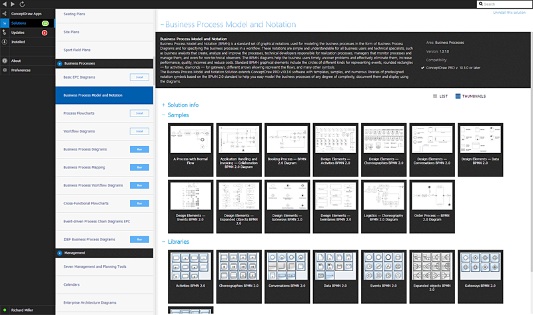This screenshot has height=315, width=533.
Task: Click the green user status dot
Action: pos(5,310)
